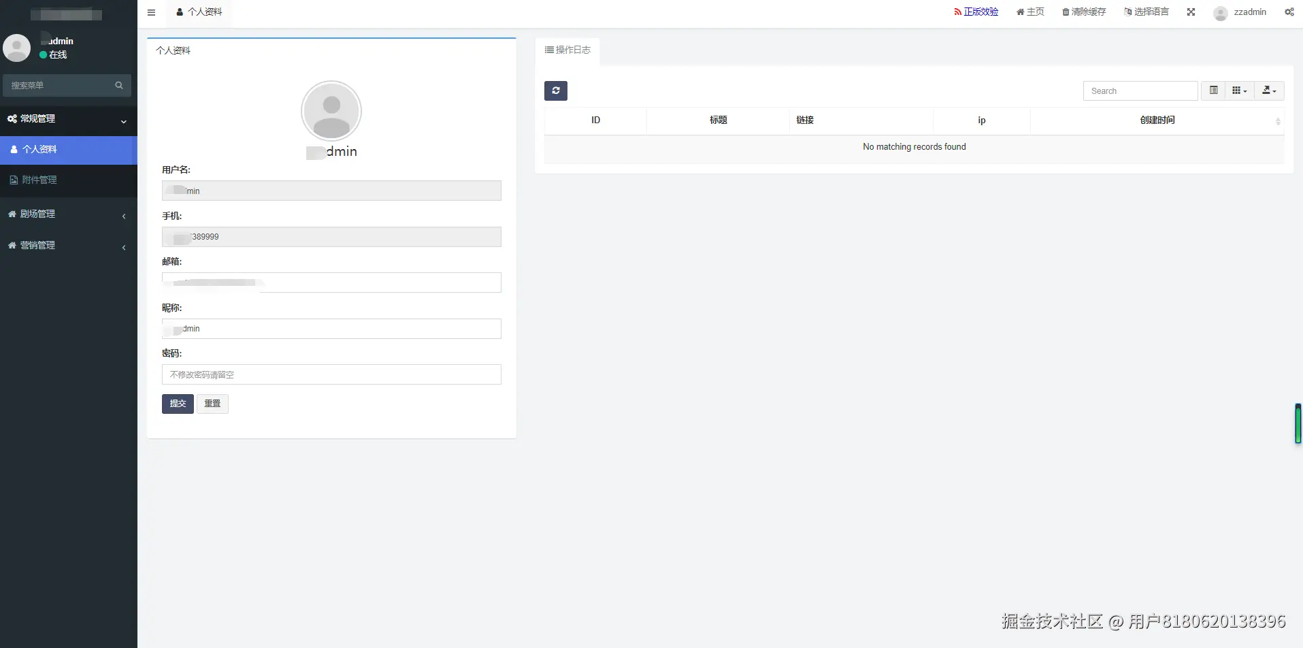
Task: Focus the table Search box
Action: click(1140, 91)
